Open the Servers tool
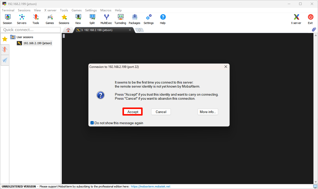The width and height of the screenshot is (318, 189). (22, 19)
